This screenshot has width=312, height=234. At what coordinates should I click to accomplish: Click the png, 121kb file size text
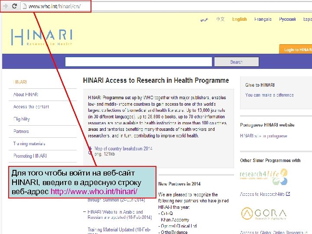[x=105, y=154]
